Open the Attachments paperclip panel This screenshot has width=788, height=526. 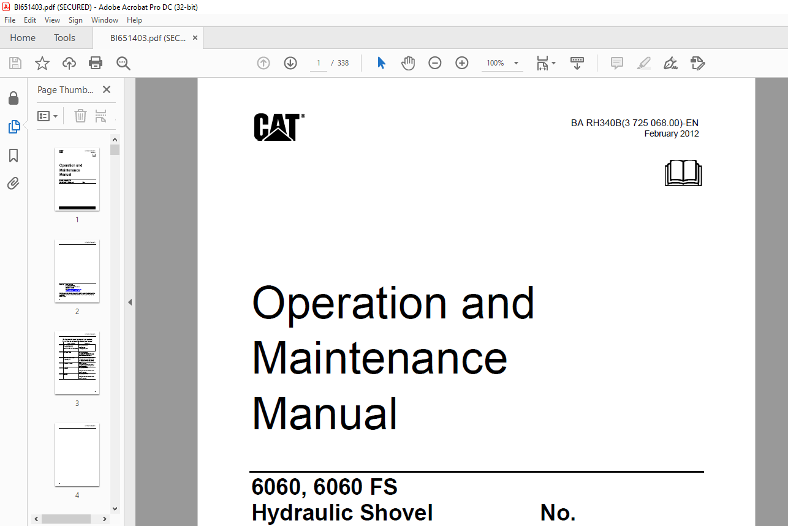[x=13, y=183]
